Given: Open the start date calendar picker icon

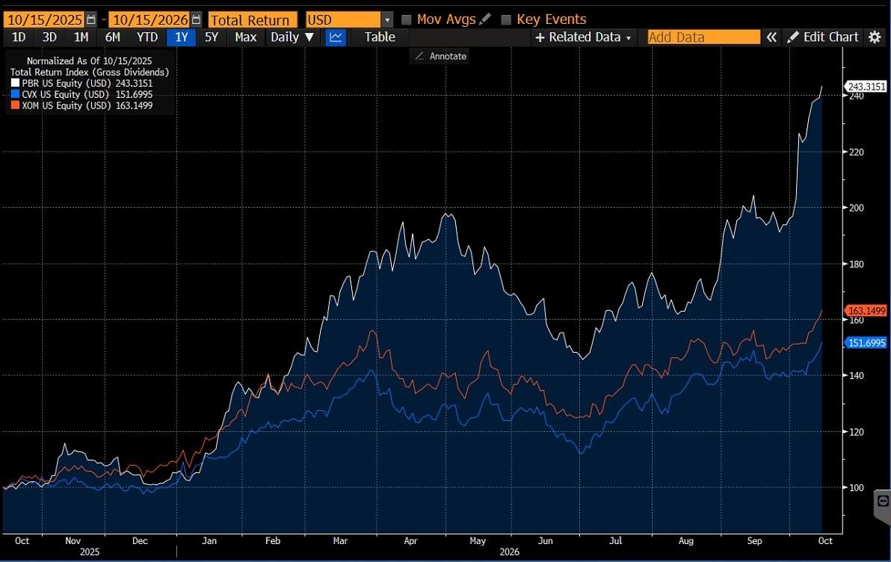Looking at the screenshot, I should coord(91,20).
